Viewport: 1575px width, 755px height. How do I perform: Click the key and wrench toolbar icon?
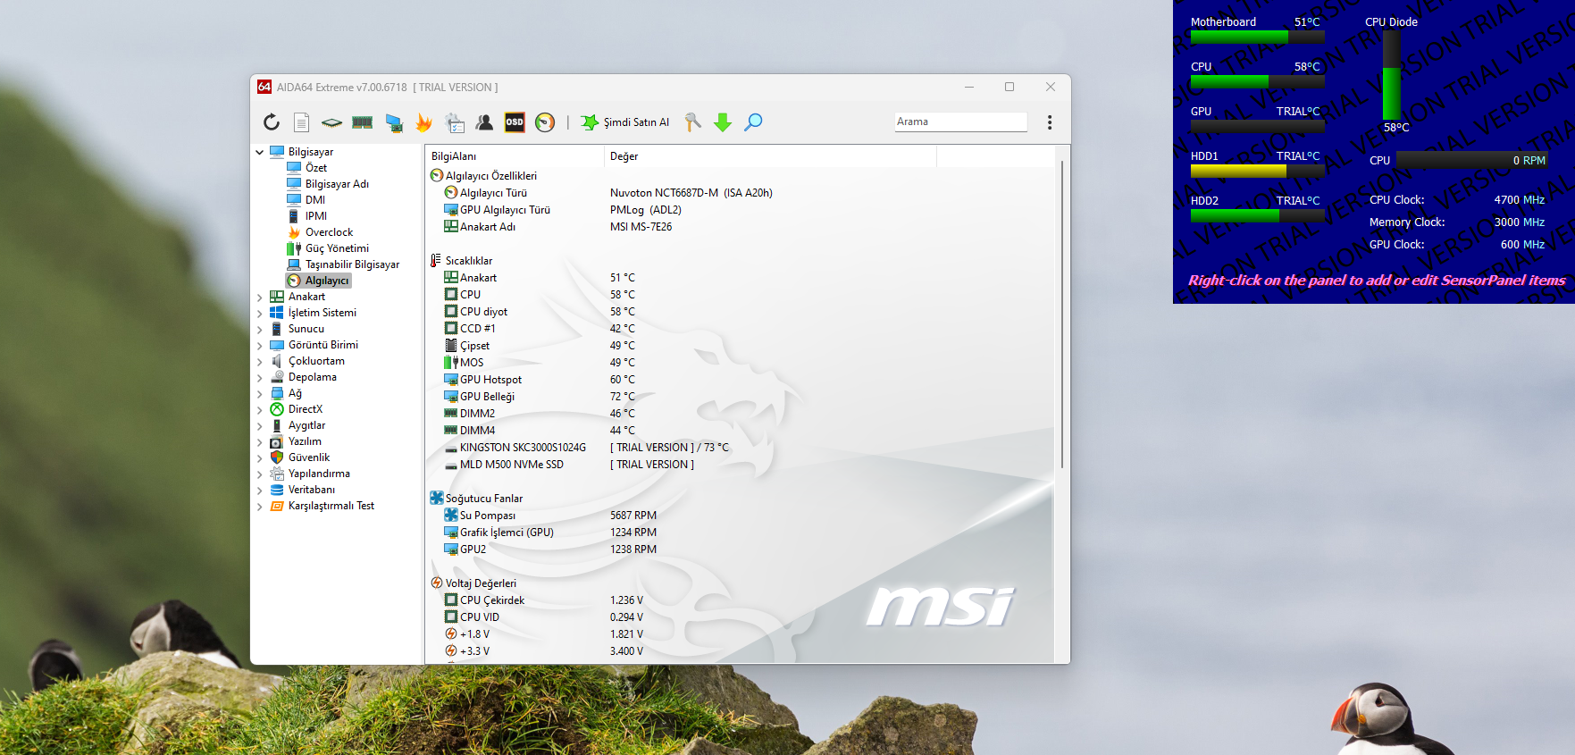[x=692, y=122]
